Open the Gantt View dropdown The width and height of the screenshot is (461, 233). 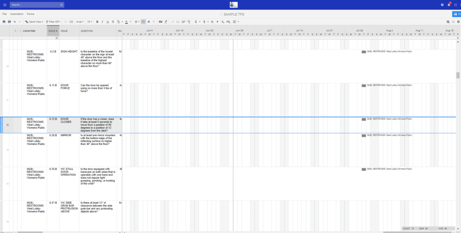coord(34,22)
